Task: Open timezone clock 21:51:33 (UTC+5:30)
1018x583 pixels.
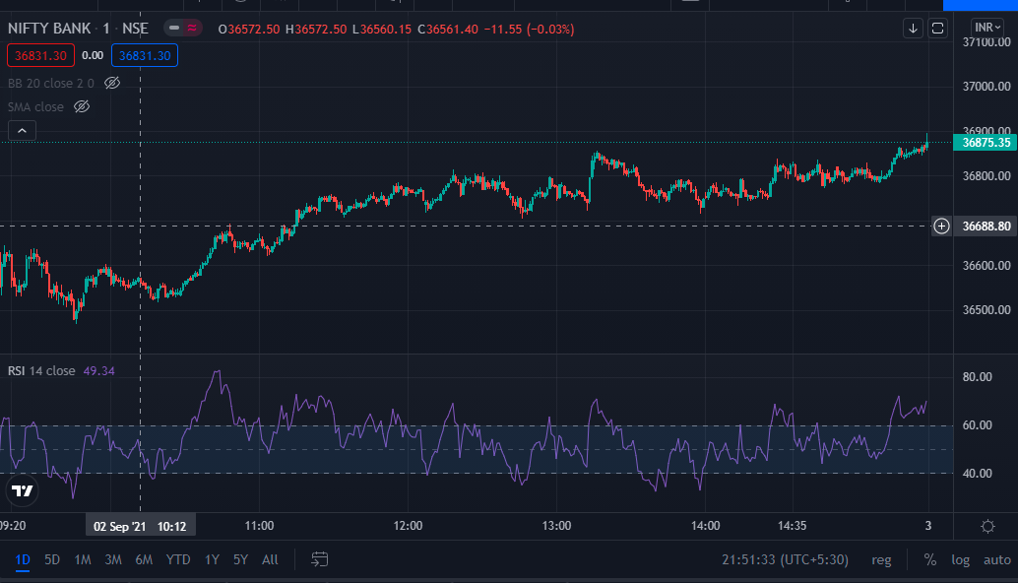Action: (785, 559)
